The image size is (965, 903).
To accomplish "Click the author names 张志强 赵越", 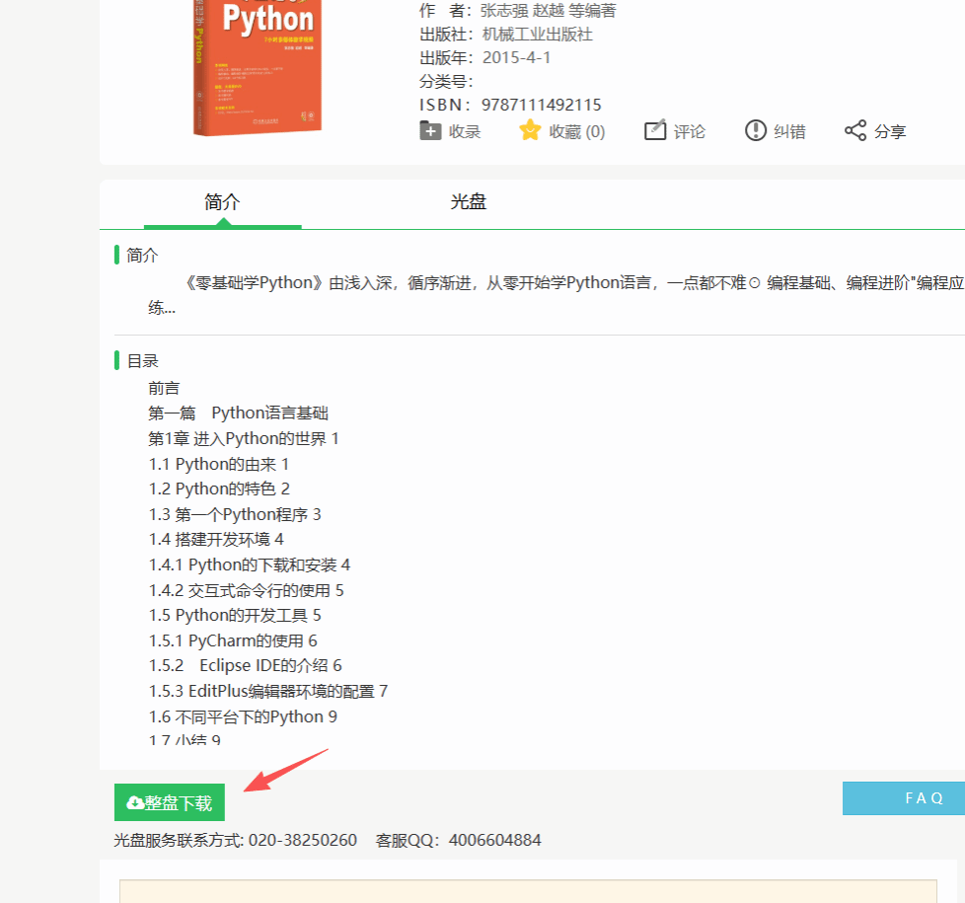I will (x=523, y=11).
